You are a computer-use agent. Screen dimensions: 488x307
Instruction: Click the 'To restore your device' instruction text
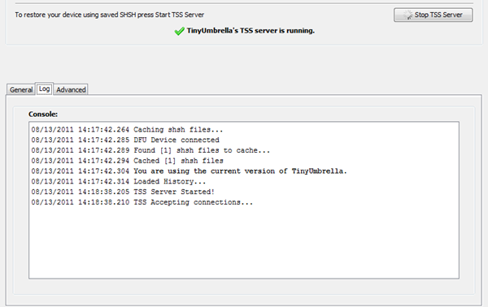[110, 15]
